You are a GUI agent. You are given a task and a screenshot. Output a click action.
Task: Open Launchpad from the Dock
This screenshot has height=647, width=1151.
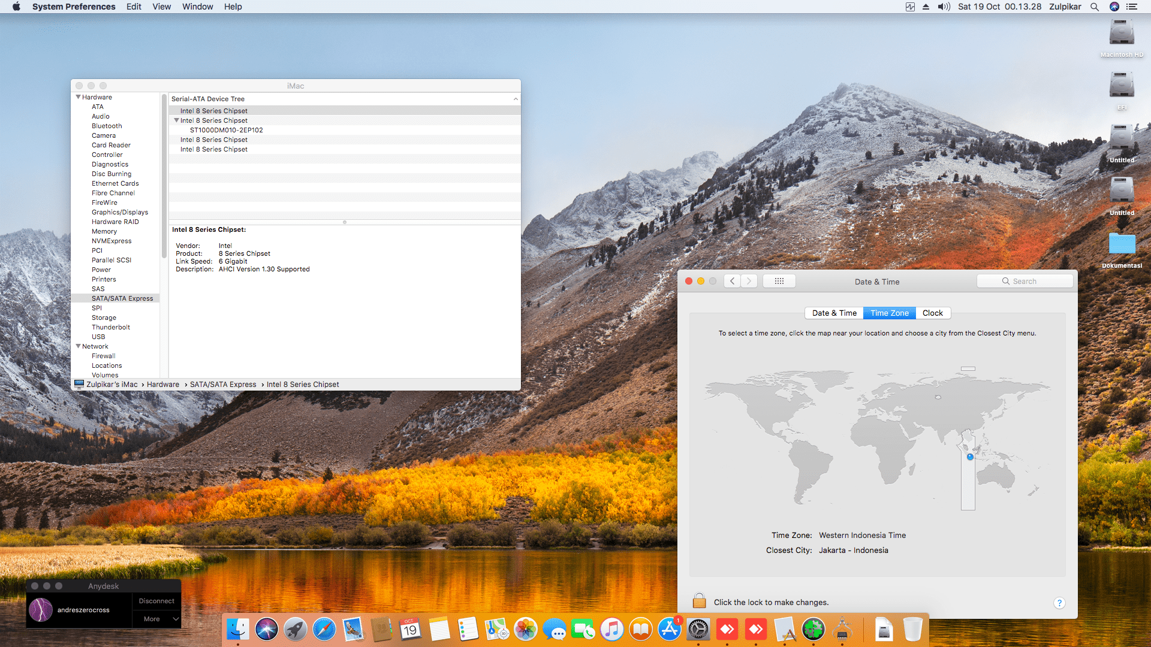coord(296,629)
